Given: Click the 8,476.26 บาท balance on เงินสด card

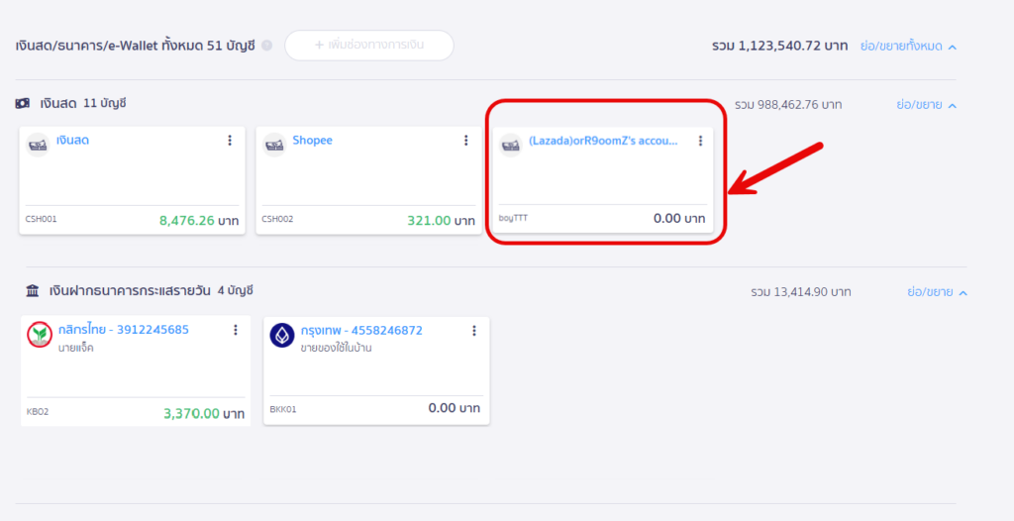Looking at the screenshot, I should (x=201, y=220).
